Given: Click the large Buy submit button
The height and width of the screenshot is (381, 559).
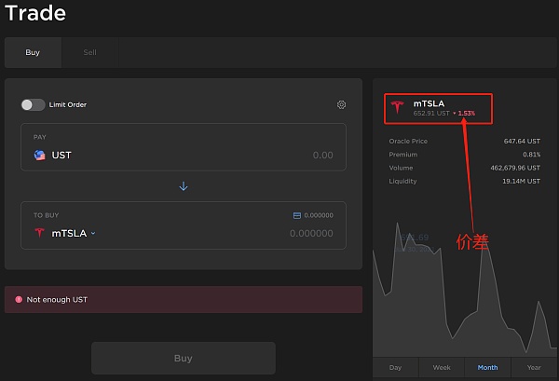Looking at the screenshot, I should tap(184, 359).
